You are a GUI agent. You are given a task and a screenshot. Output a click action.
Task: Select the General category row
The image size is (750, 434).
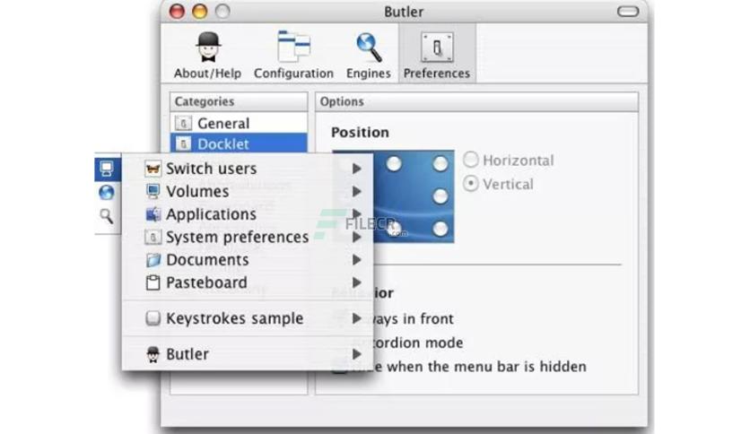[239, 124]
